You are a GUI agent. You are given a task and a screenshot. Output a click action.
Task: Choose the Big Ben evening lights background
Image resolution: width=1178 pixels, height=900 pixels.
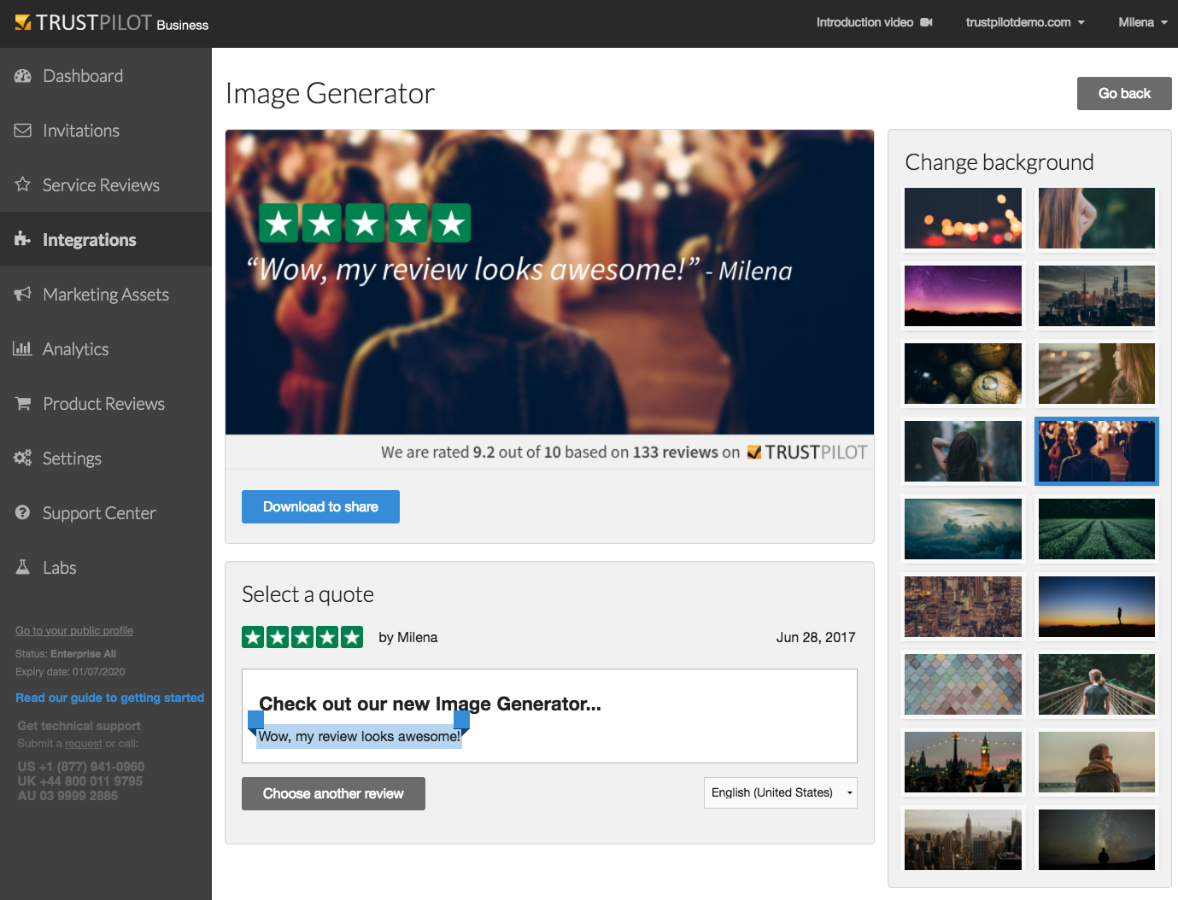963,763
